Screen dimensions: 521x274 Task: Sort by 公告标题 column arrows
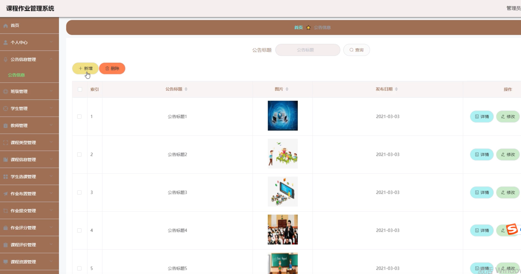pos(186,89)
